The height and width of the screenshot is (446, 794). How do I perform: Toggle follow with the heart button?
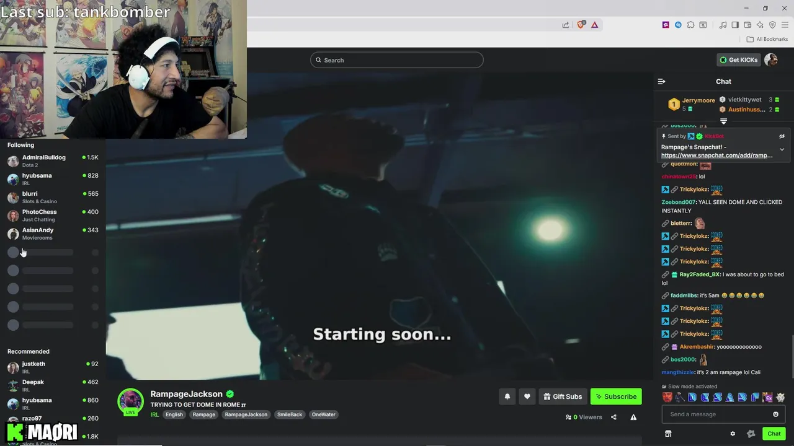point(527,396)
